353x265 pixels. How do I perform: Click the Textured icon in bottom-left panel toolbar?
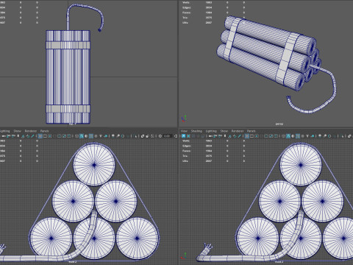click(96, 136)
